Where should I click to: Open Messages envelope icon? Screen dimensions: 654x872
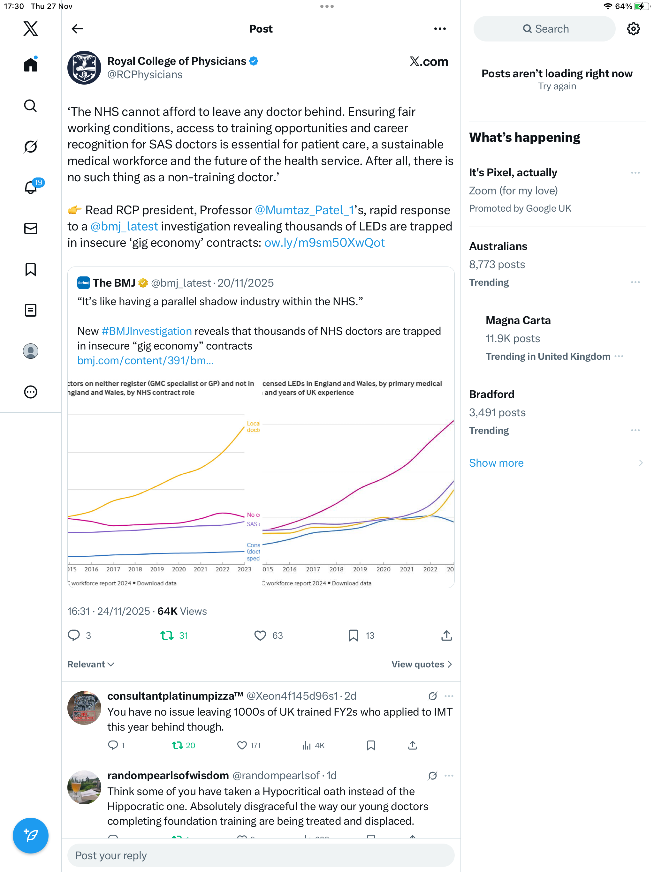[x=30, y=229]
